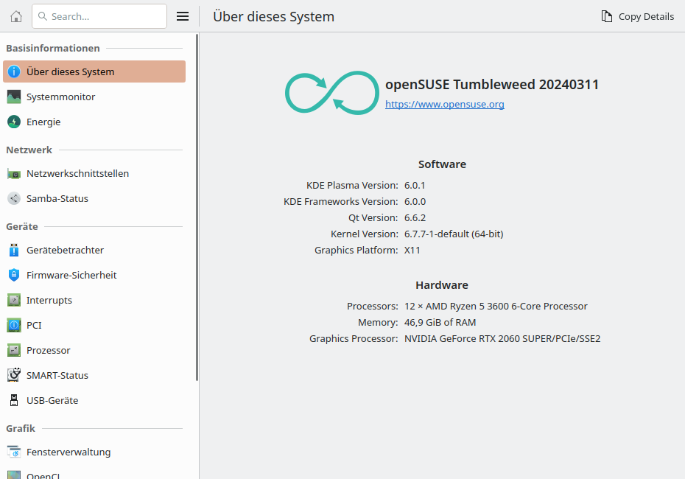
Task: Click 'NVIDIA GeForce RTX 2060 SUPER/PCIe/SSE2' text
Action: [502, 339]
